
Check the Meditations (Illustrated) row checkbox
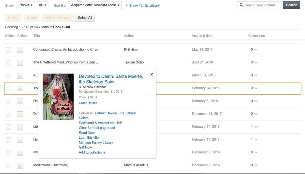(9, 165)
